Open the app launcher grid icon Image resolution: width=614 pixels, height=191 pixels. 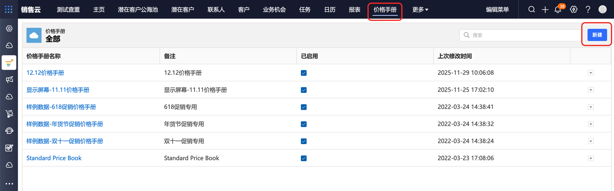[9, 9]
